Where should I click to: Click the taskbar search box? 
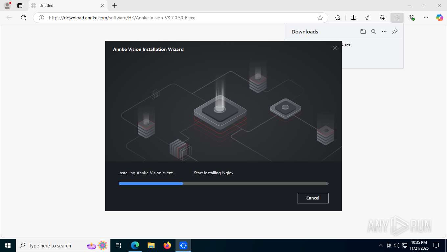pyautogui.click(x=63, y=245)
